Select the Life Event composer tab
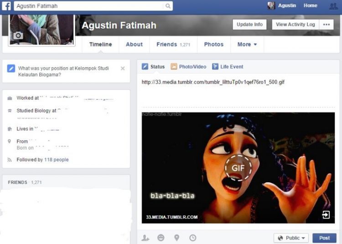Viewport: 342px width, 244px height. coord(228,67)
